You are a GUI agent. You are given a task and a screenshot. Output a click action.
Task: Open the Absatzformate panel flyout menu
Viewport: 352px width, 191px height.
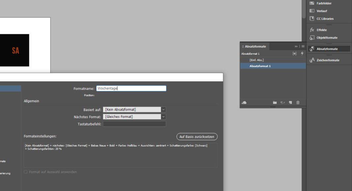tap(303, 46)
